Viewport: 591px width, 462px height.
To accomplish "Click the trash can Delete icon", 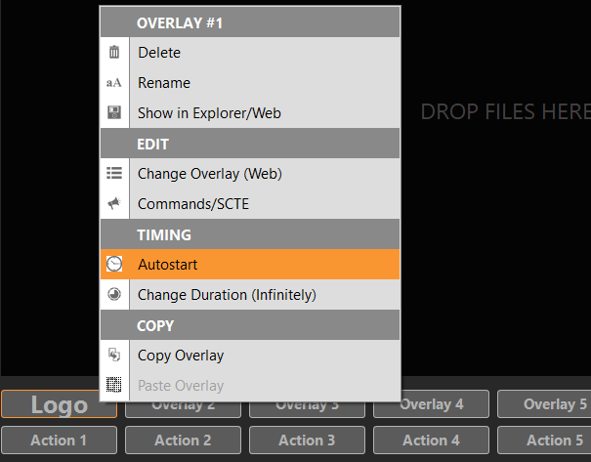I will [114, 53].
